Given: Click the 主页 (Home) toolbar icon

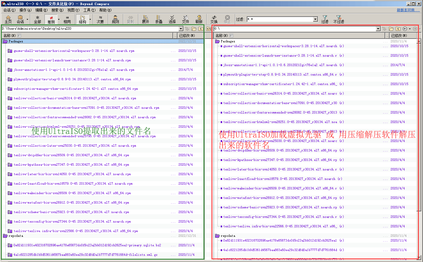Looking at the screenshot, I should click(8, 19).
